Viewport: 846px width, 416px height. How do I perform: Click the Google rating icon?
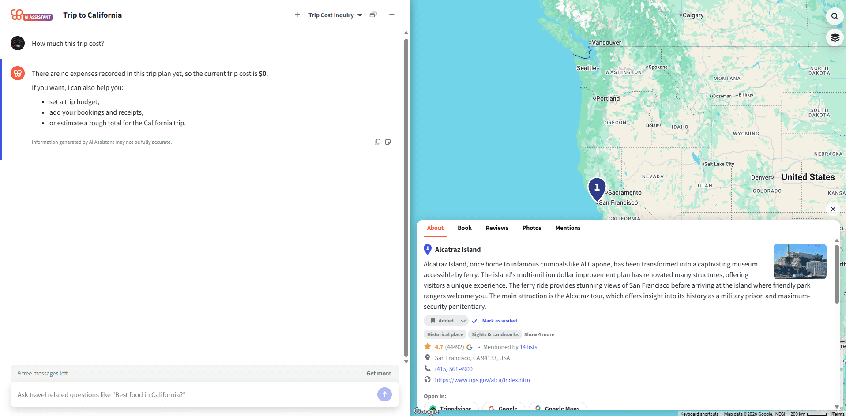coord(470,347)
